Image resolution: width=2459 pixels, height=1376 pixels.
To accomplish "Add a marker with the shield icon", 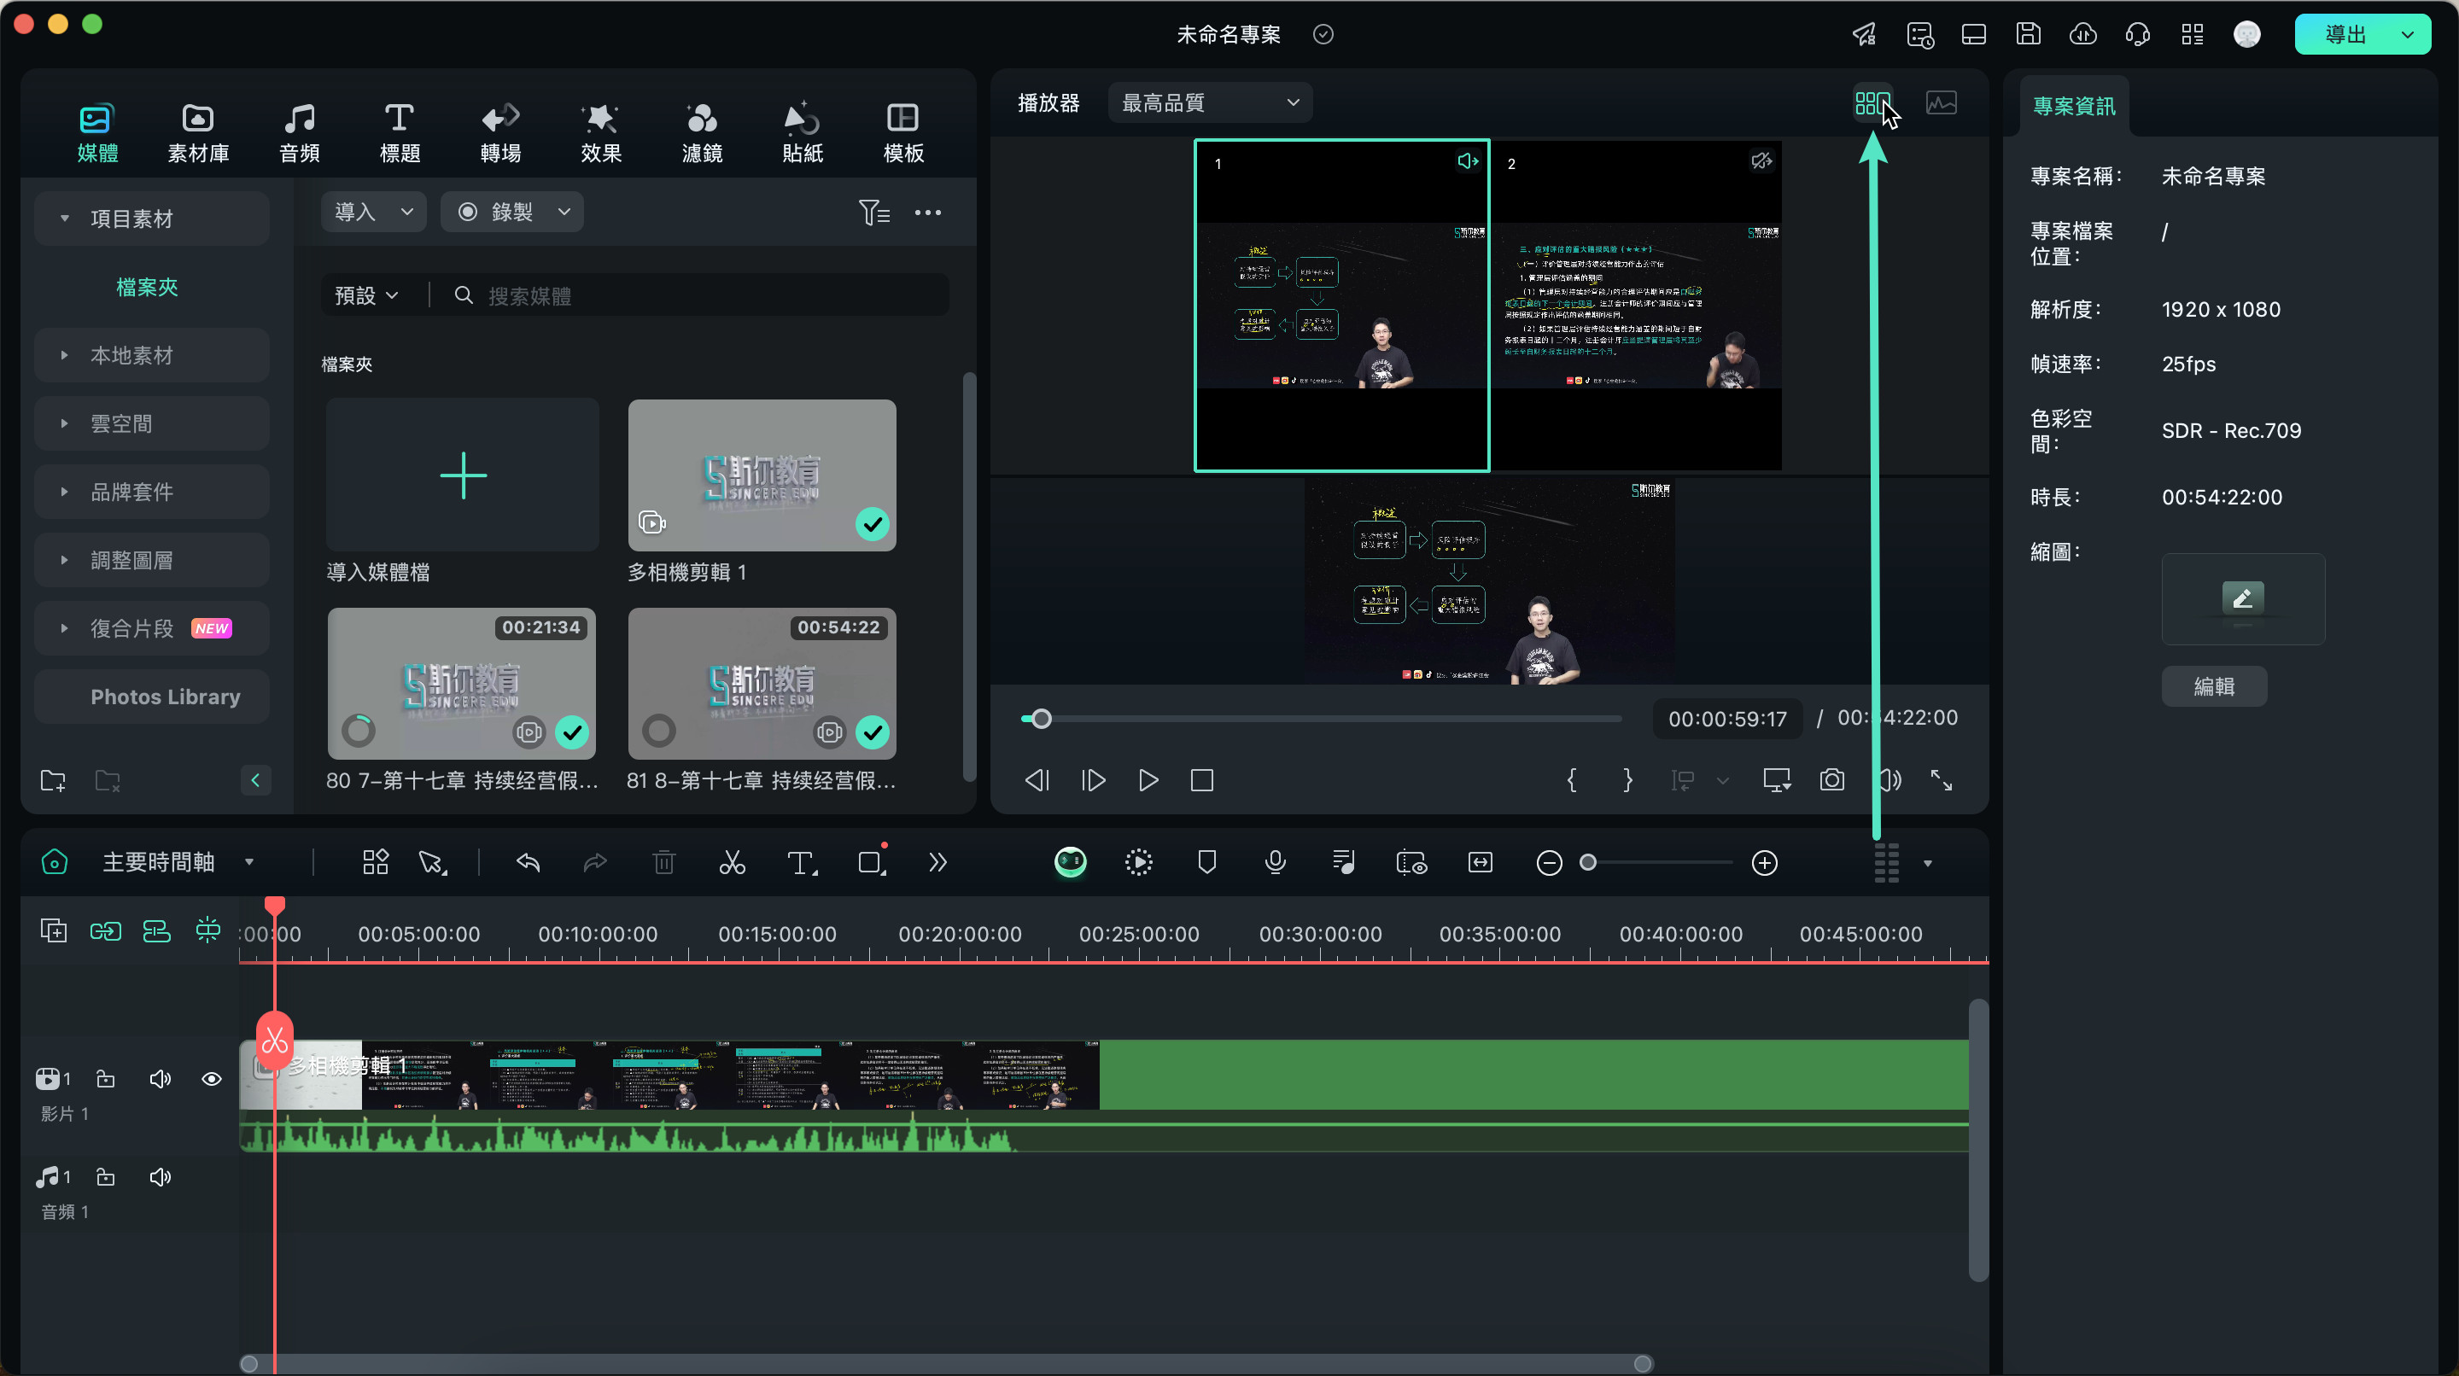I will click(x=1206, y=863).
